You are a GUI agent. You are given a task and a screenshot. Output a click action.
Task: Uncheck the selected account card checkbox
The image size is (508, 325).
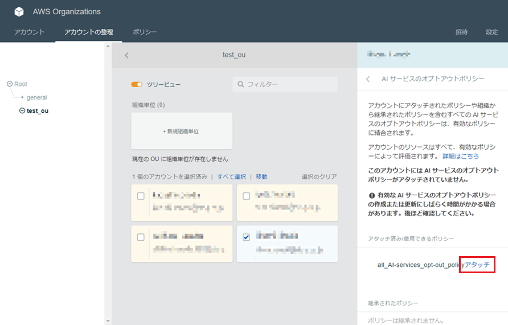coord(246,237)
